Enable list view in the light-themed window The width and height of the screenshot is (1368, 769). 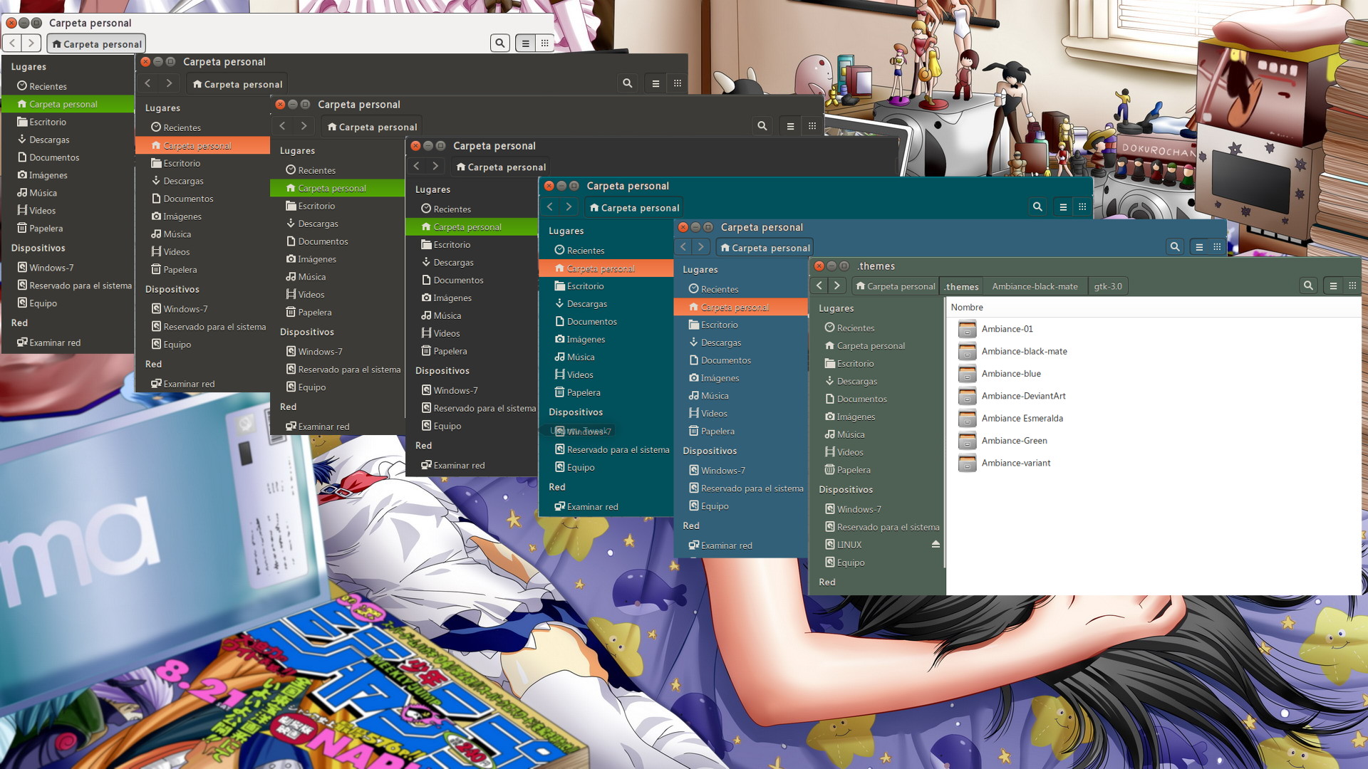[525, 43]
